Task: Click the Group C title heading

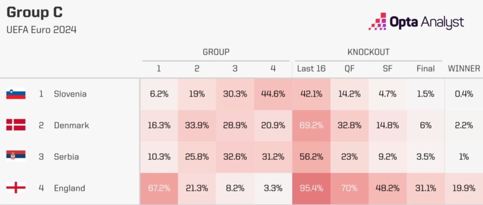Action: (34, 13)
